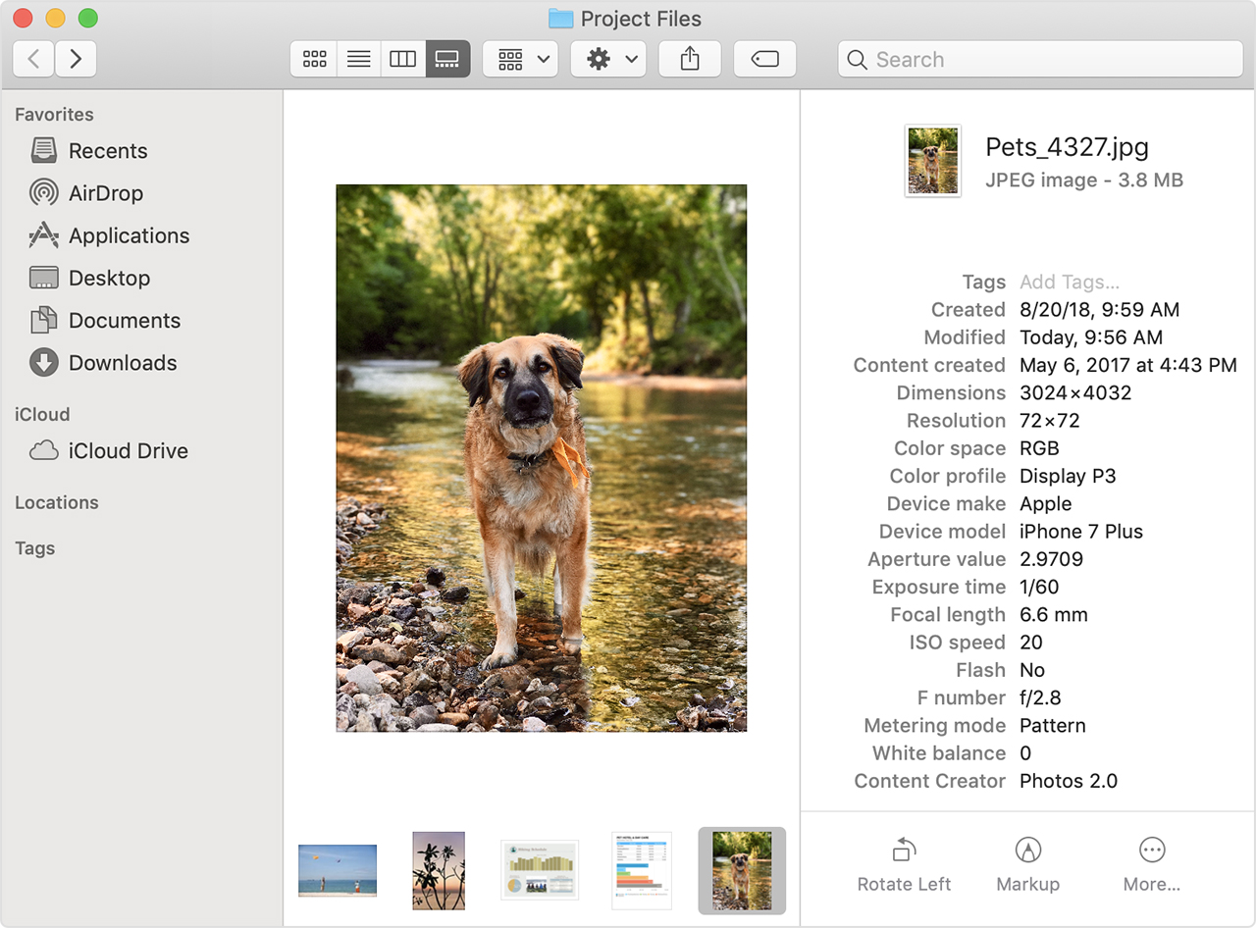Open the More actions menu
This screenshot has height=928, width=1256.
[1150, 861]
